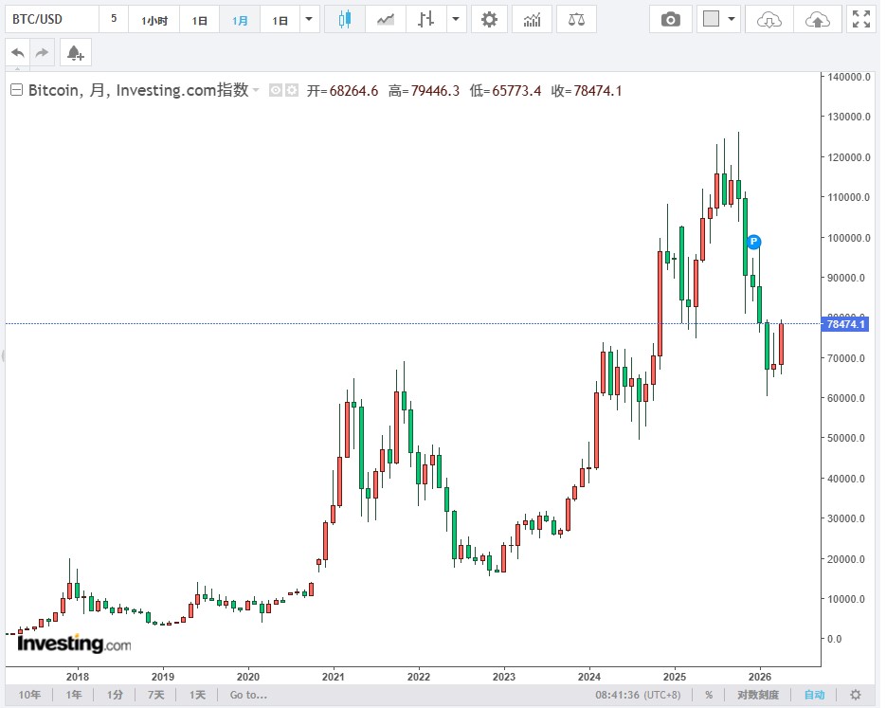886x708 pixels.
Task: Click the high value 高=79446.3
Action: click(x=424, y=91)
